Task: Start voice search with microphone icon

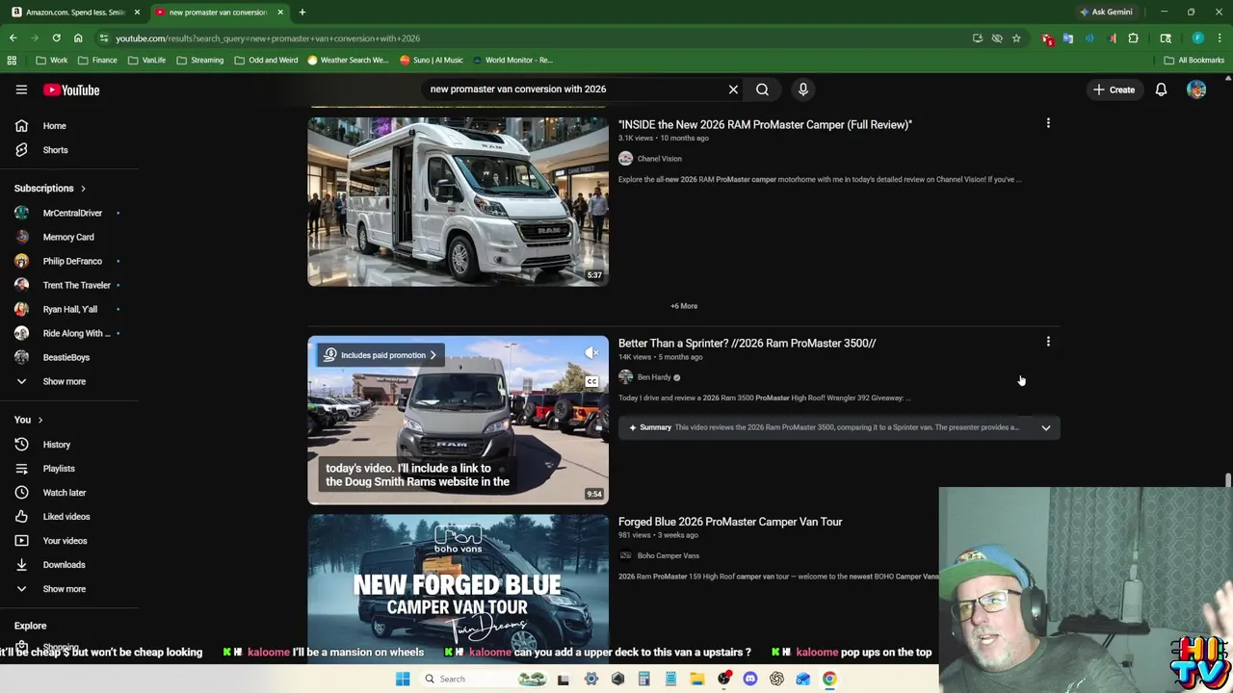Action: tap(802, 90)
